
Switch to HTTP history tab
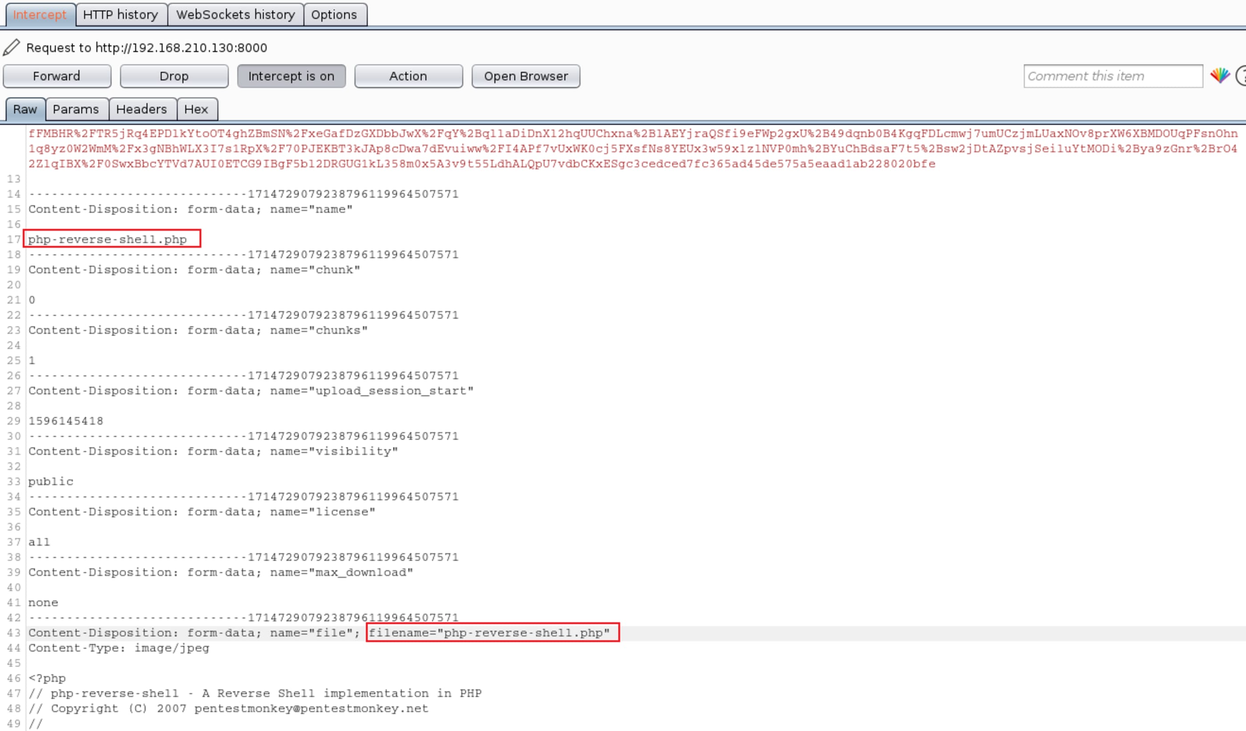click(121, 15)
